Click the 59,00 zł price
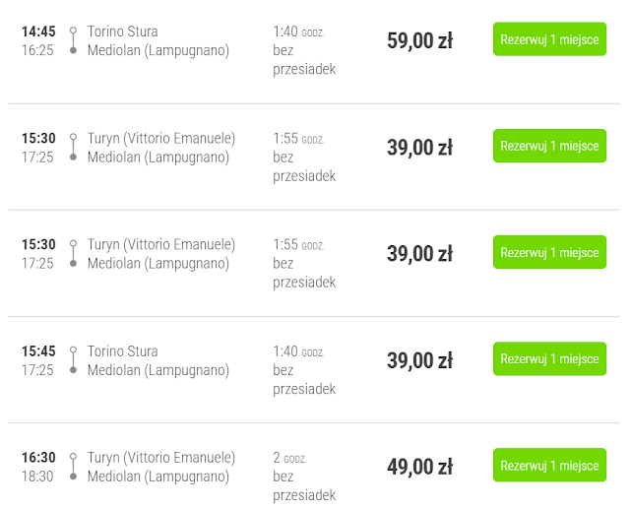Viewport: 630px width, 509px height. (419, 40)
